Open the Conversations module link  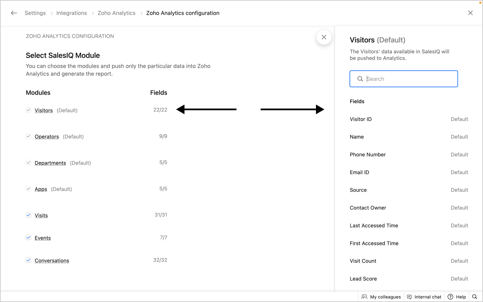[52, 261]
